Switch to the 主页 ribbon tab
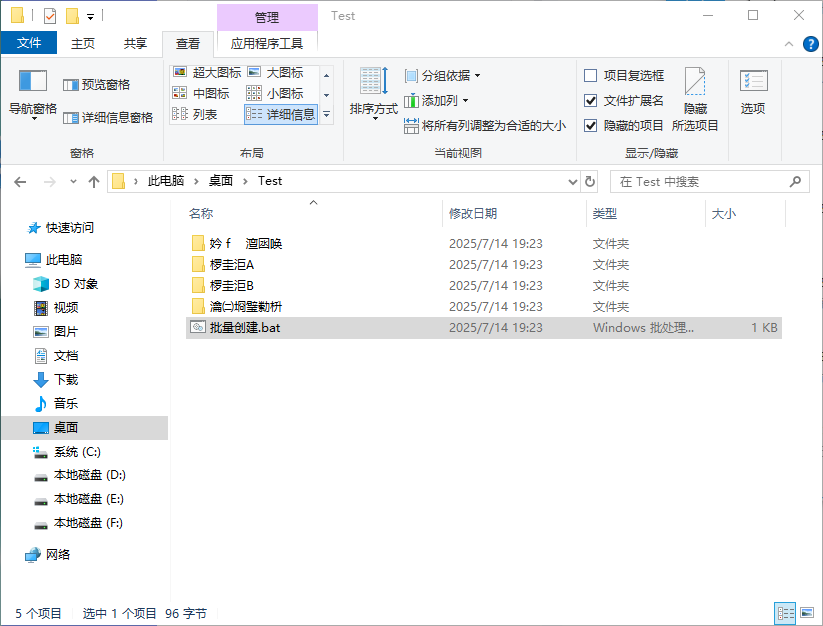 click(x=85, y=43)
